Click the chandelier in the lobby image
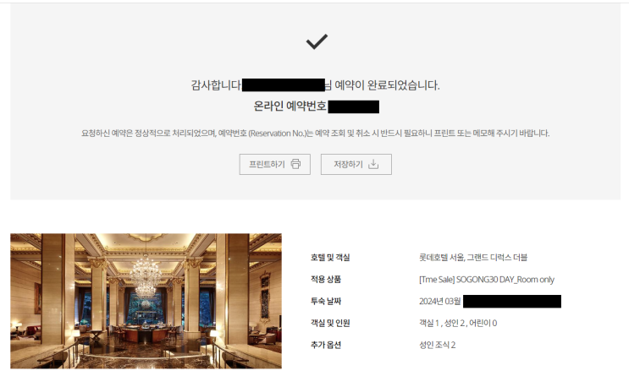 pyautogui.click(x=146, y=276)
